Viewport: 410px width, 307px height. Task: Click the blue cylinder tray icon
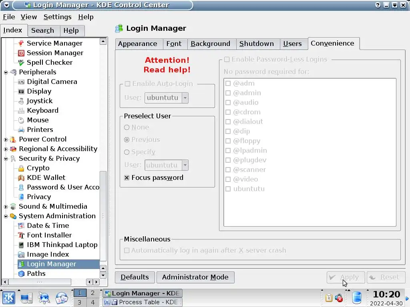357,297
